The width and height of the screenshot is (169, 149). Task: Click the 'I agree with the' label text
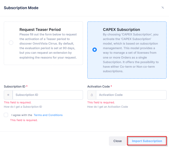point(22,115)
